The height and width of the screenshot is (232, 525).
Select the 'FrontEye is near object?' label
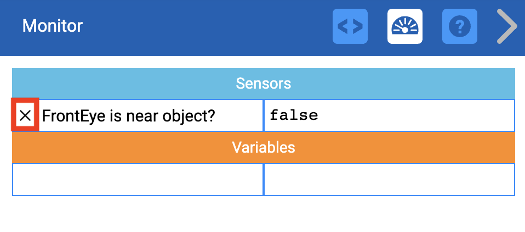coord(128,115)
